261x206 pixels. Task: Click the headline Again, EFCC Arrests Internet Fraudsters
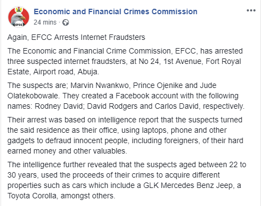(x=76, y=37)
